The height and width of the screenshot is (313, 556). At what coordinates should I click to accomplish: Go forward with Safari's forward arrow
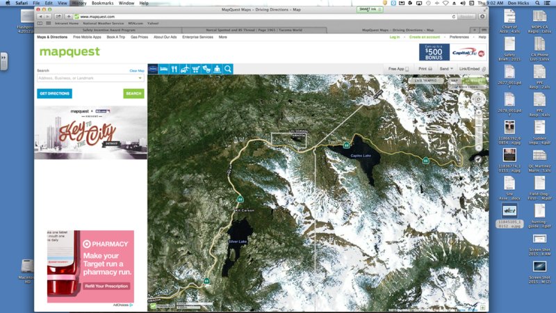point(47,17)
